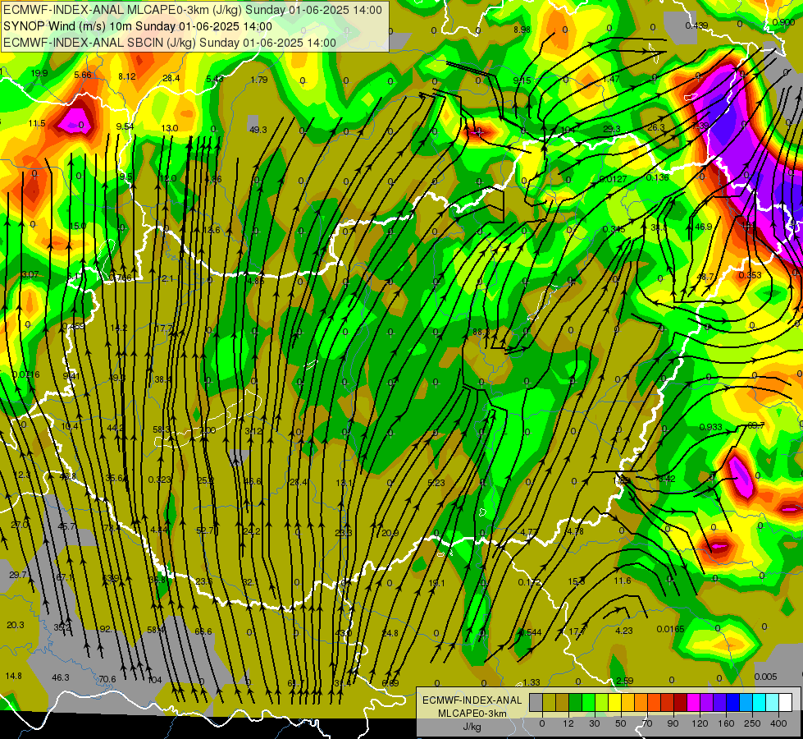Pick the white legend swatch
This screenshot has height=739, width=803.
point(785,702)
